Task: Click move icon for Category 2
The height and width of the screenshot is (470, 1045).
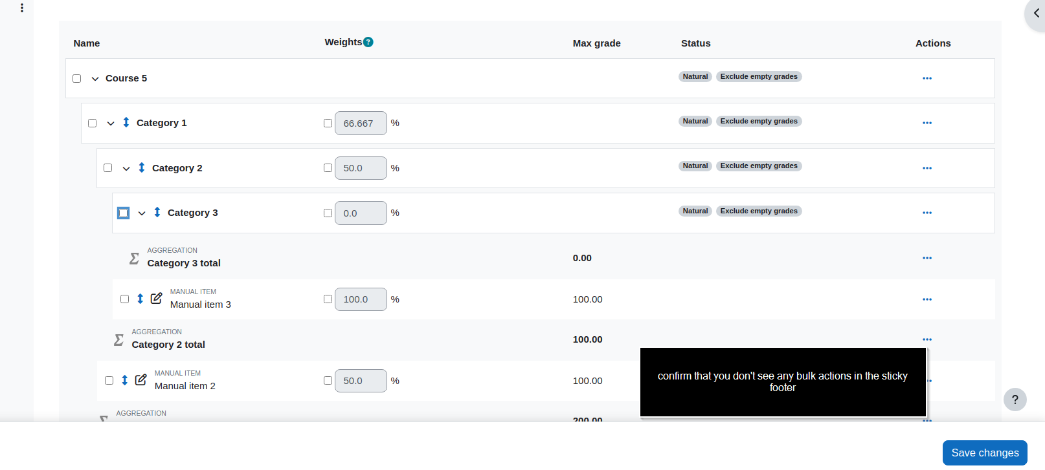Action: (x=142, y=167)
